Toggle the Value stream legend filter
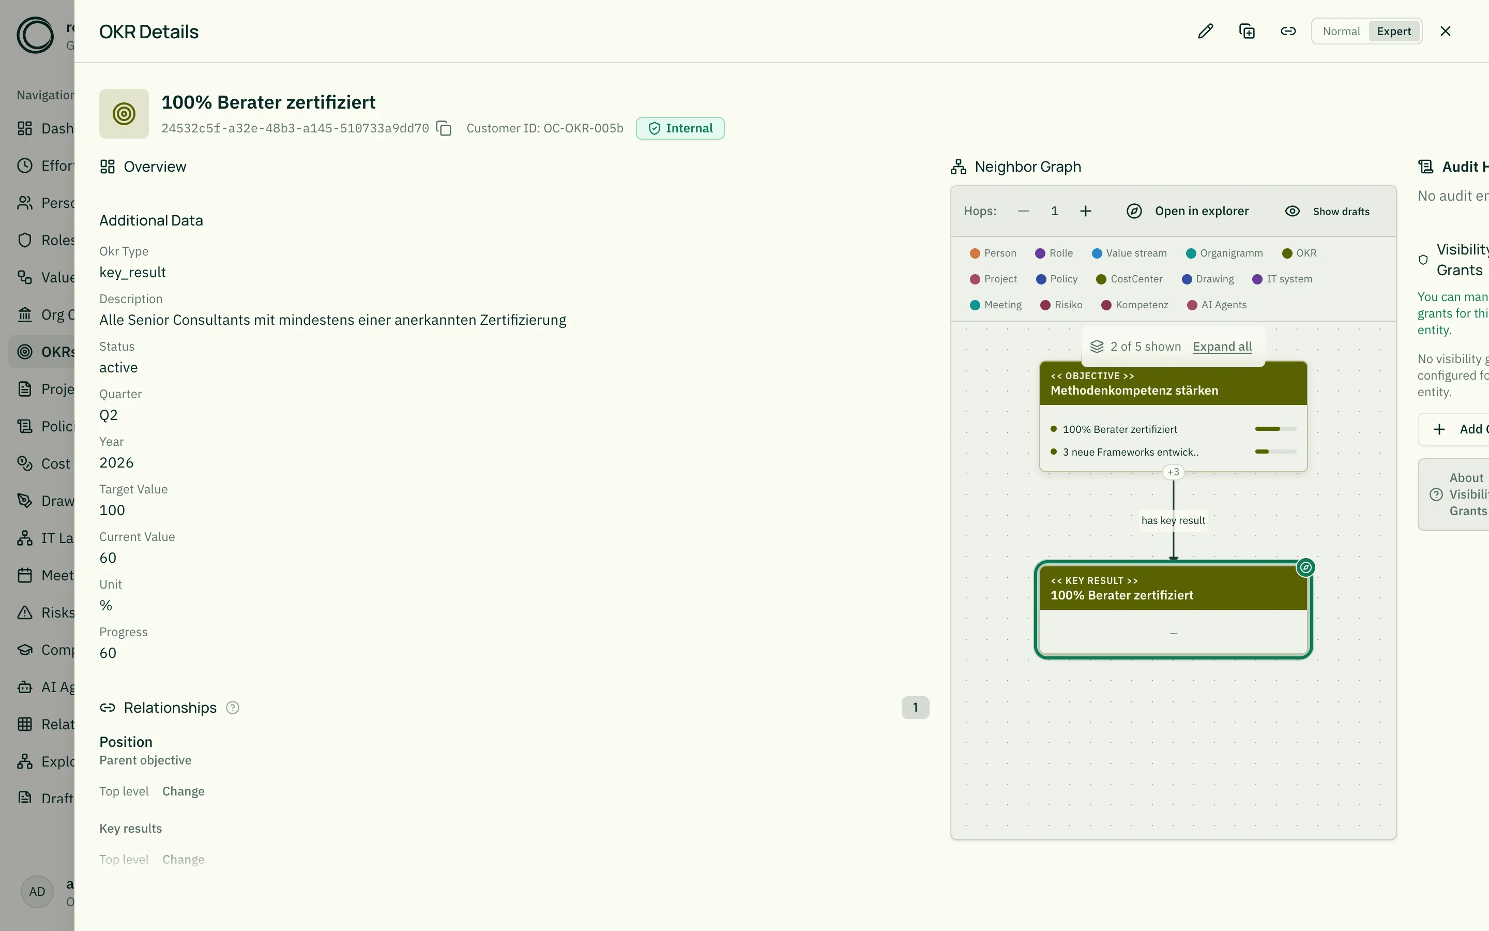Image resolution: width=1489 pixels, height=931 pixels. click(1129, 253)
